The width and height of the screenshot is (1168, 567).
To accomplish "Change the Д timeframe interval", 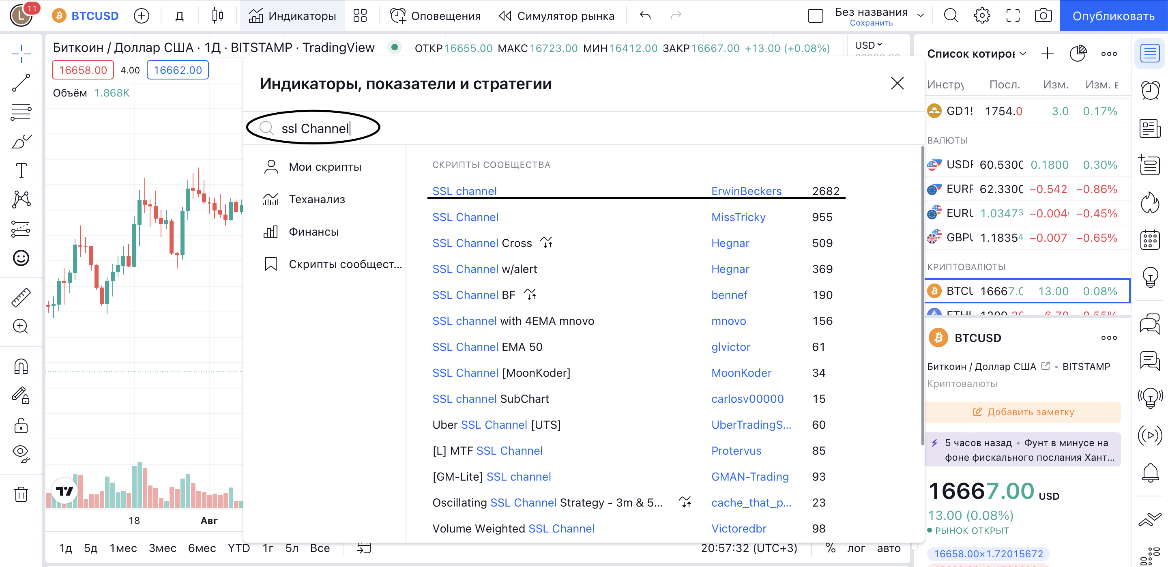I will pyautogui.click(x=179, y=16).
